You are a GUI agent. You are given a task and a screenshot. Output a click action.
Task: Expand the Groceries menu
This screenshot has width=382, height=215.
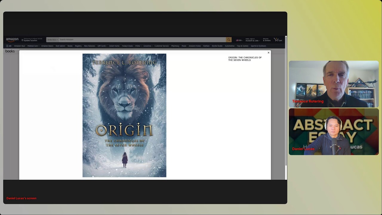tap(148, 46)
